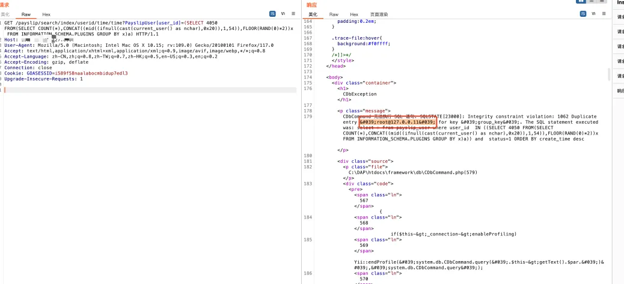
Task: Toggle the request pane pretty-print wrap icon
Action: 272,13
